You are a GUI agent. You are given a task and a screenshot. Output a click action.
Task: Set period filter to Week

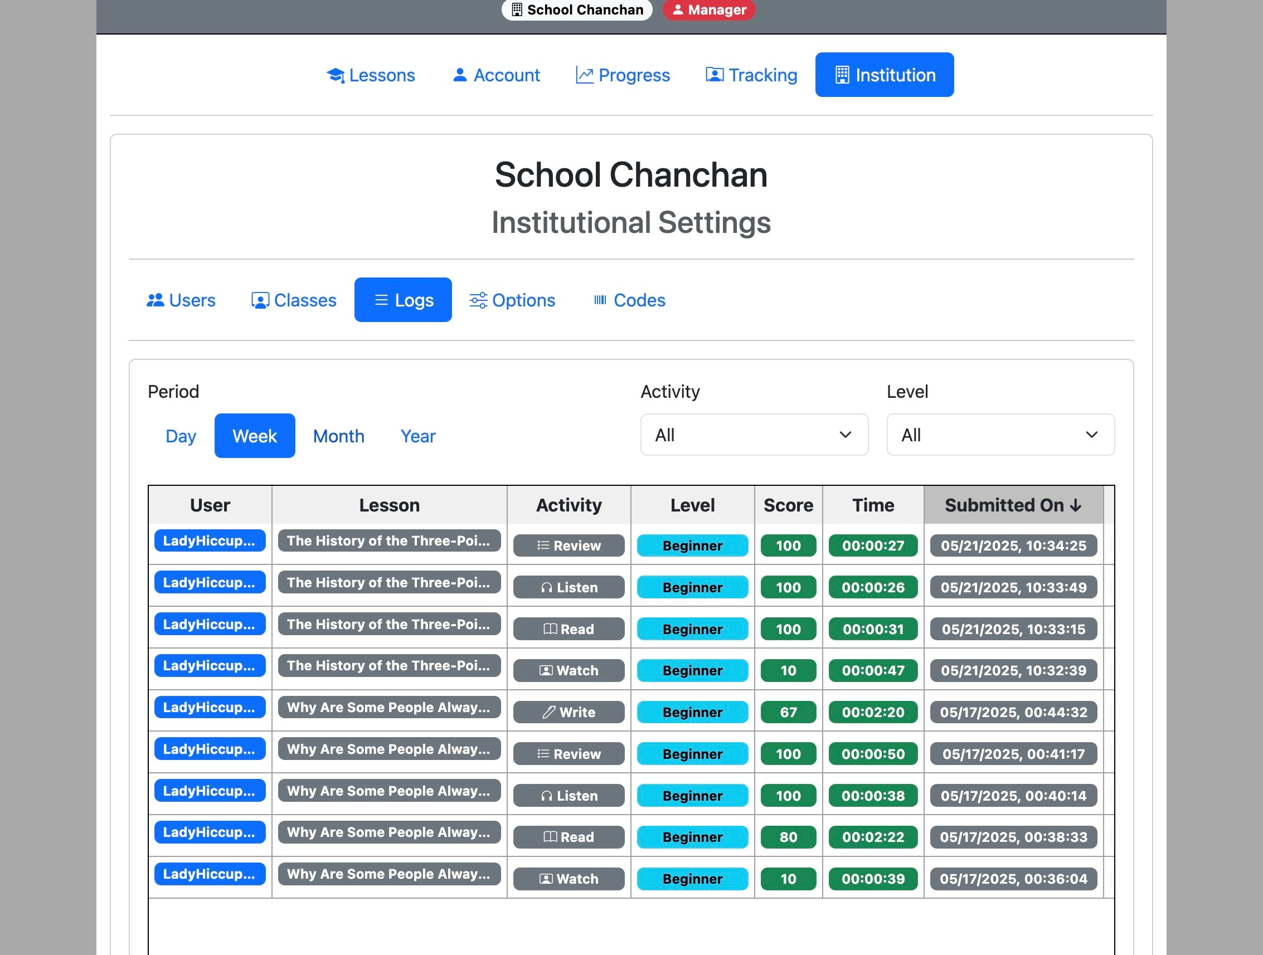(255, 436)
